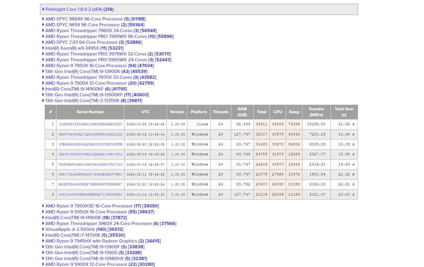The image size is (424, 267).
Task: Click the Transfer (MiB/s) column header
Action: (x=316, y=112)
